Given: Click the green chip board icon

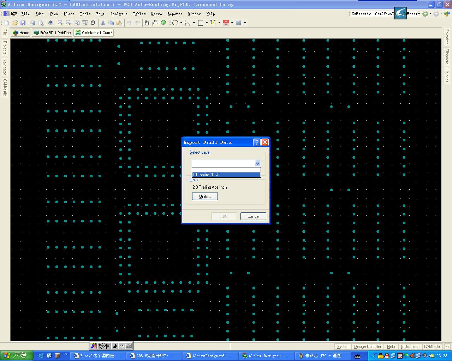Looking at the screenshot, I should [163, 23].
